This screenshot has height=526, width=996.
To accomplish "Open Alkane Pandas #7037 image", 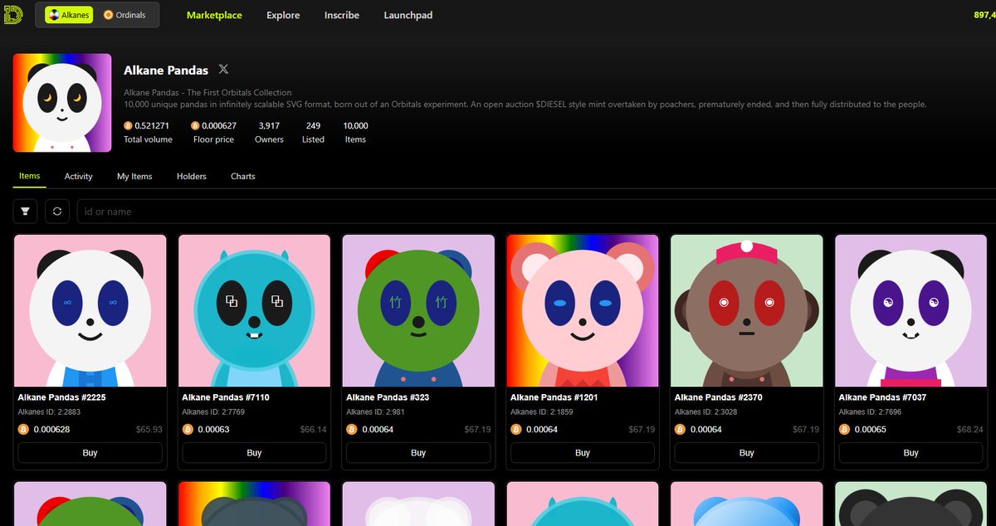I will click(911, 311).
